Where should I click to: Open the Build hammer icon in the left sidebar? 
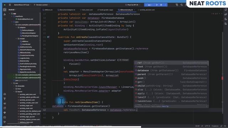coord(5,99)
